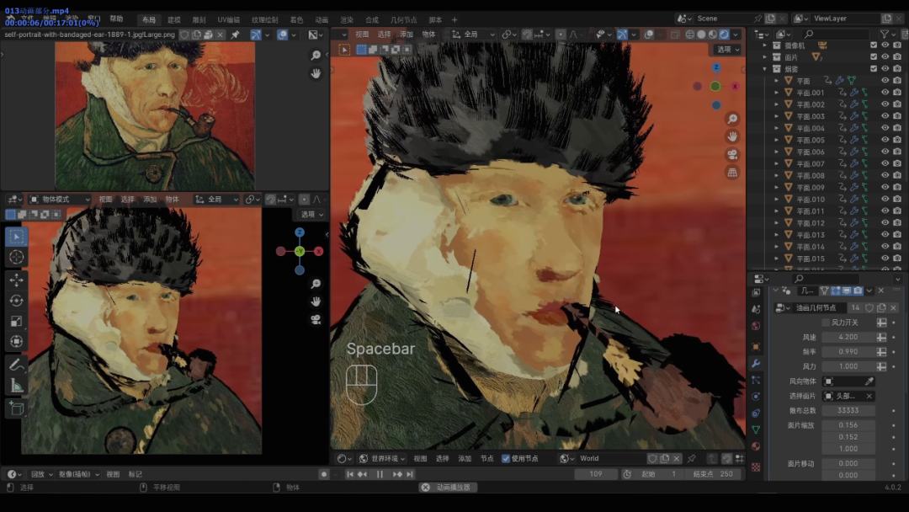Toggle exclude checkbox for 面片 collection
This screenshot has height=512, width=909.
point(874,56)
